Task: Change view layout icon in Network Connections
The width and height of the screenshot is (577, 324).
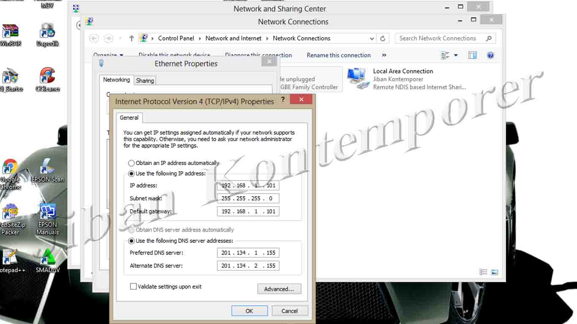Action: (x=445, y=55)
